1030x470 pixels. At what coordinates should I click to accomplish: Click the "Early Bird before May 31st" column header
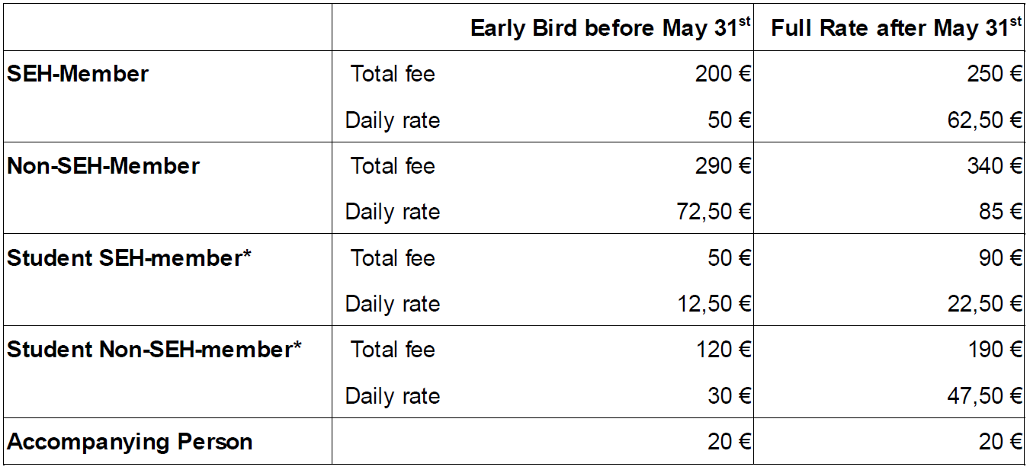(x=610, y=29)
